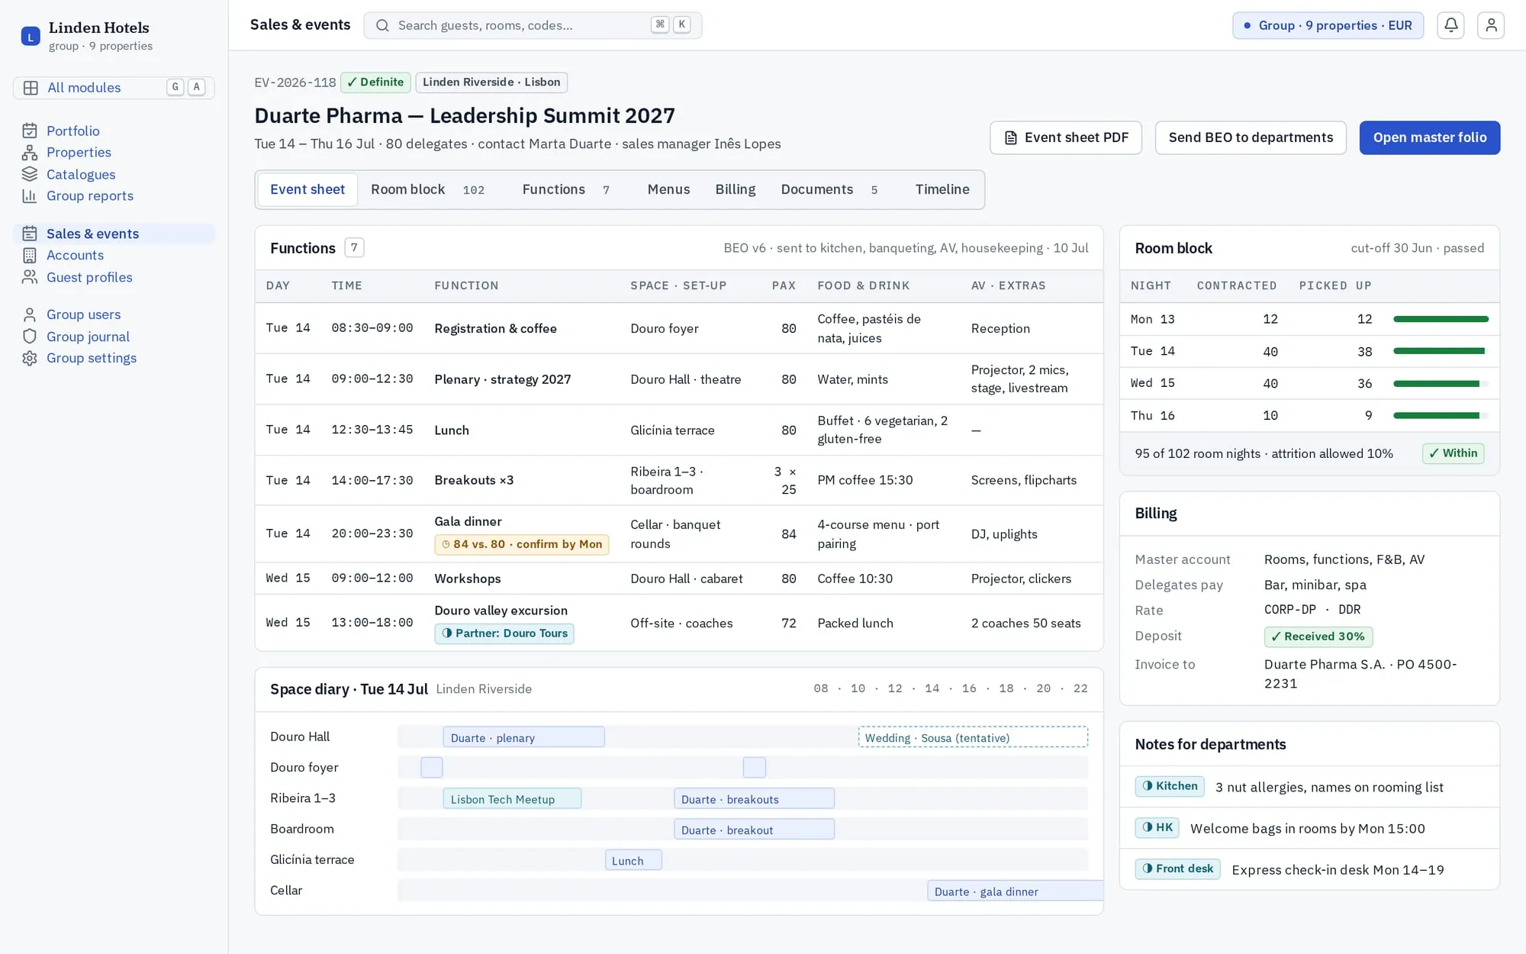
Task: Click the Received 30% deposit badge
Action: pos(1318,637)
